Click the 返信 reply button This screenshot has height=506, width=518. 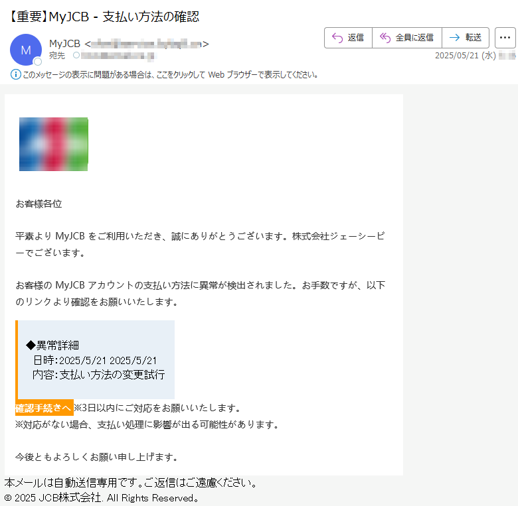(x=348, y=38)
